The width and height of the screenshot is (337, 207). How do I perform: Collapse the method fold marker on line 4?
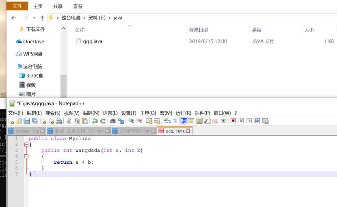tap(26, 156)
